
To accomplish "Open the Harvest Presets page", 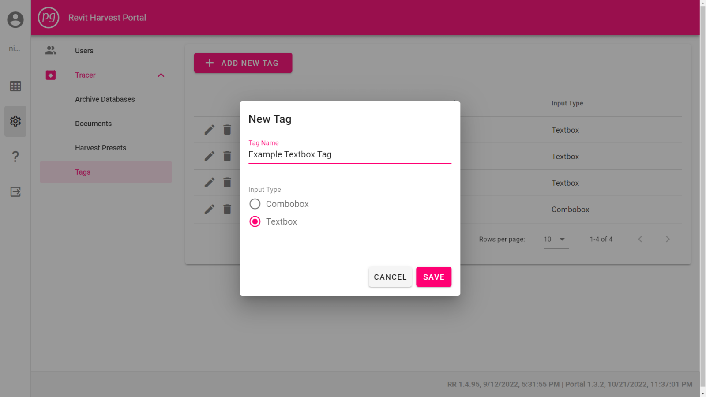I will (x=101, y=147).
